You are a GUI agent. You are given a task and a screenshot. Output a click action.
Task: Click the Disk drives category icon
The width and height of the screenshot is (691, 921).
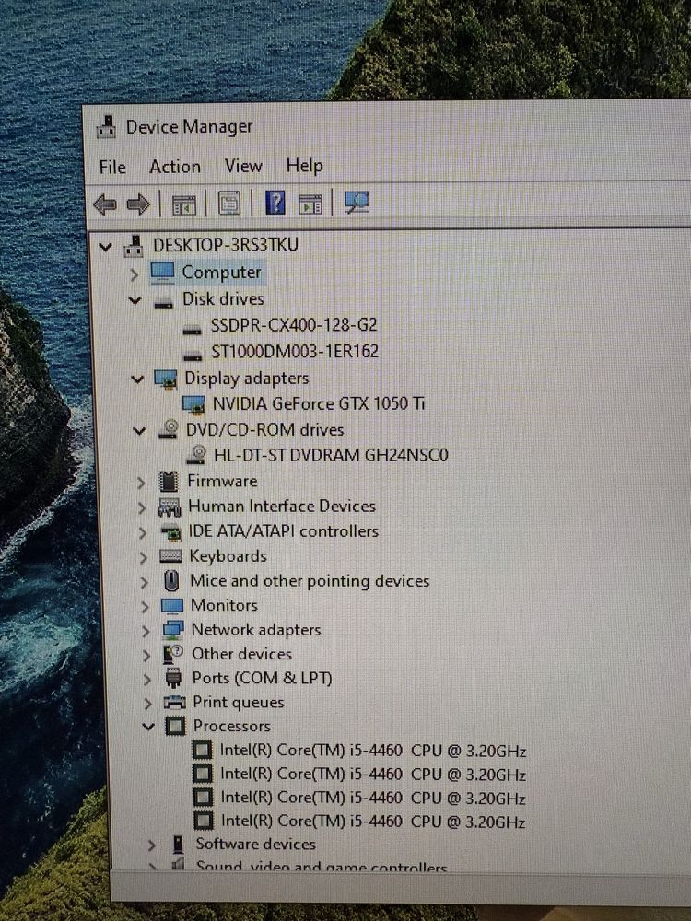[163, 303]
